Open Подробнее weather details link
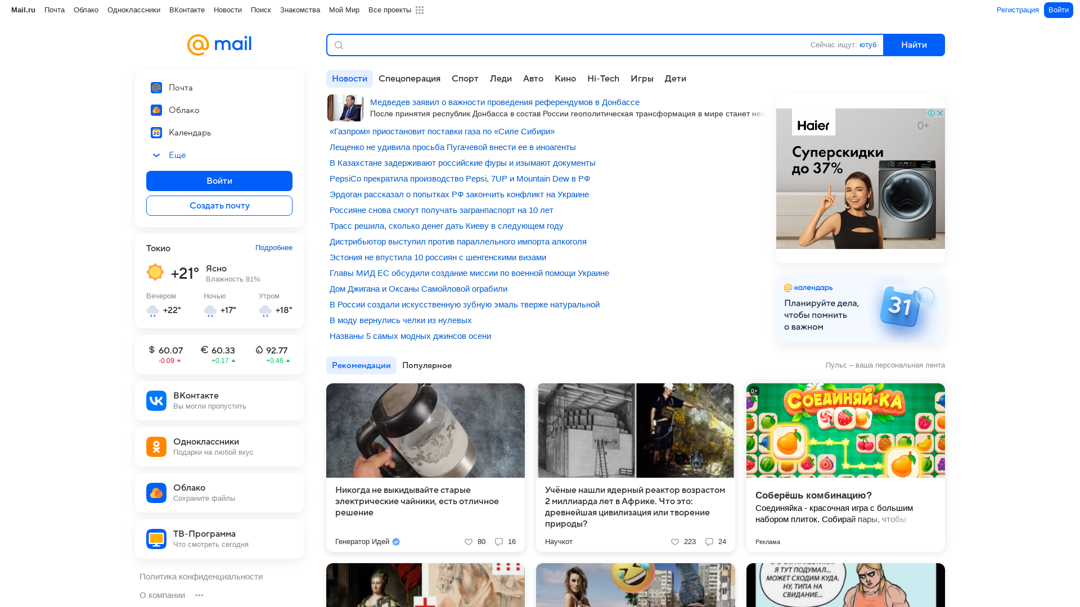Image resolution: width=1080 pixels, height=607 pixels. click(274, 248)
